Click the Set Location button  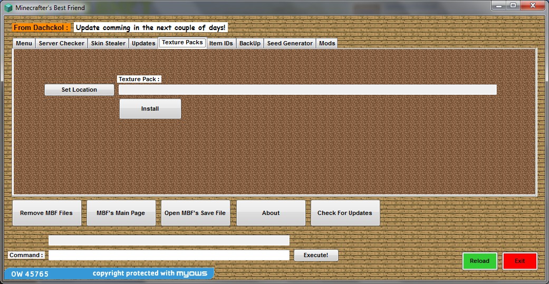pos(79,90)
